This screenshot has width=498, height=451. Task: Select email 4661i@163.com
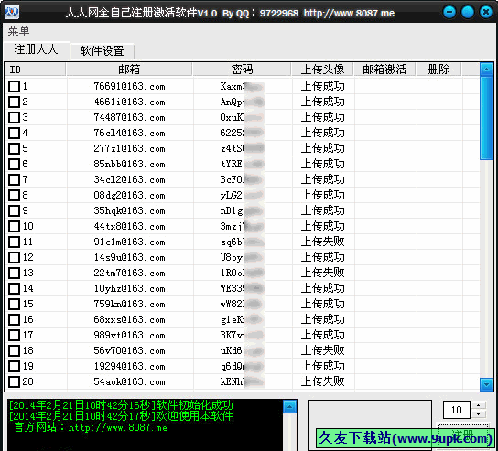point(130,102)
